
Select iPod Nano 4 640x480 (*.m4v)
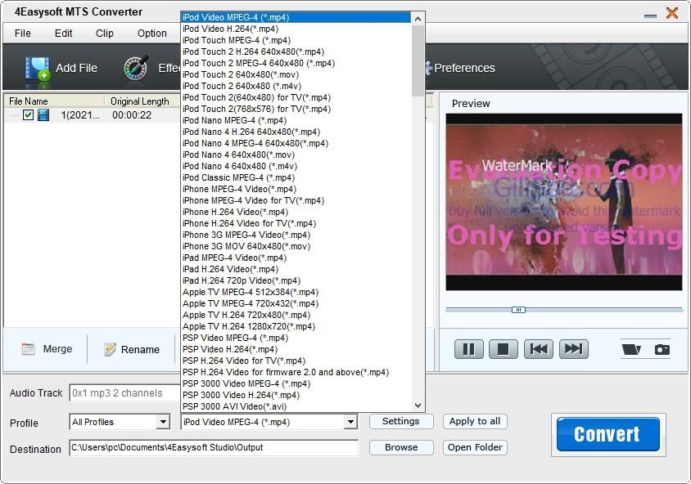pyautogui.click(x=296, y=166)
